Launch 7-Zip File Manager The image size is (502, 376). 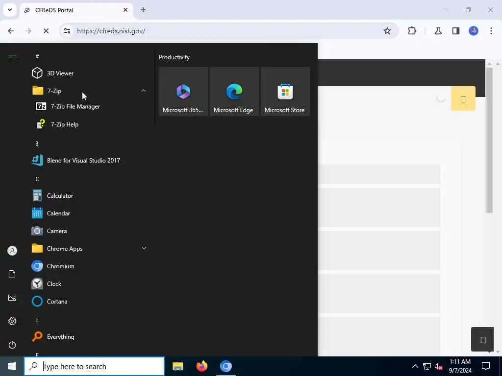pyautogui.click(x=89, y=106)
